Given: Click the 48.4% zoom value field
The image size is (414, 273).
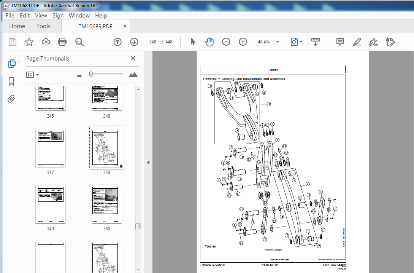Looking at the screenshot, I should (x=264, y=42).
